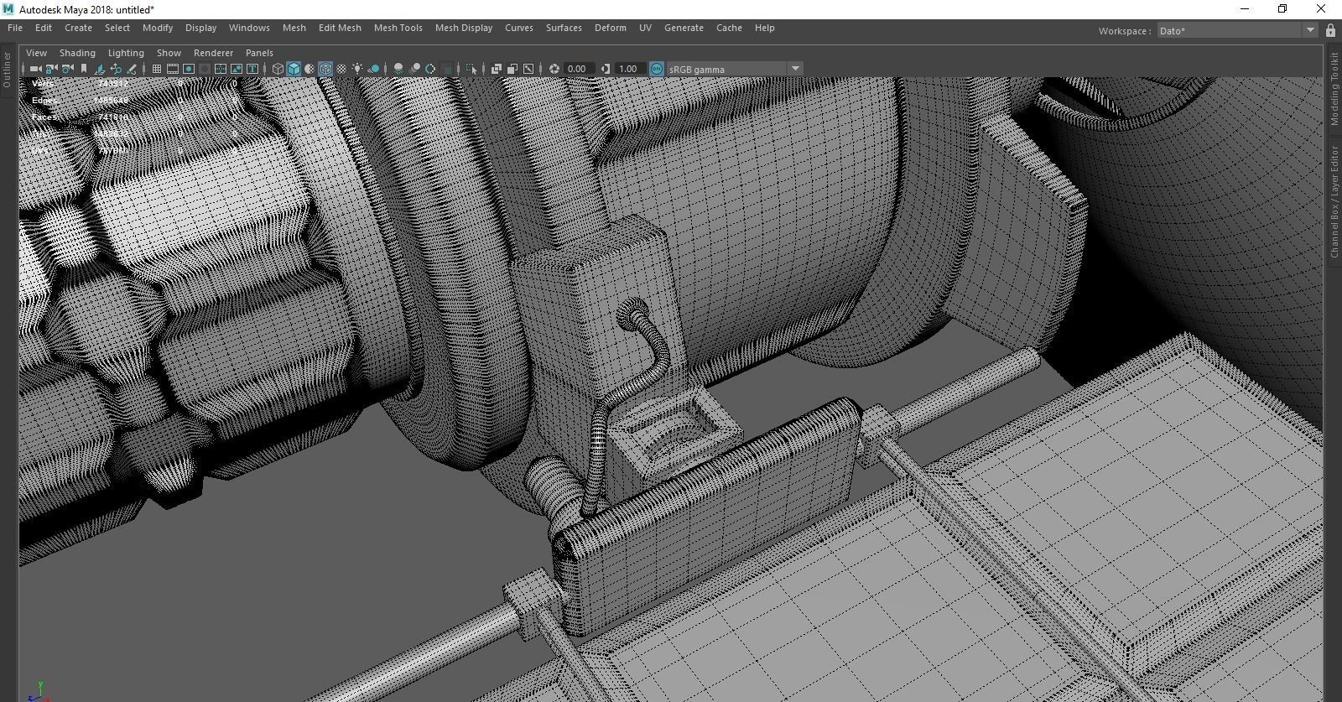Open the Deform menu
The width and height of the screenshot is (1342, 702).
pyautogui.click(x=611, y=28)
